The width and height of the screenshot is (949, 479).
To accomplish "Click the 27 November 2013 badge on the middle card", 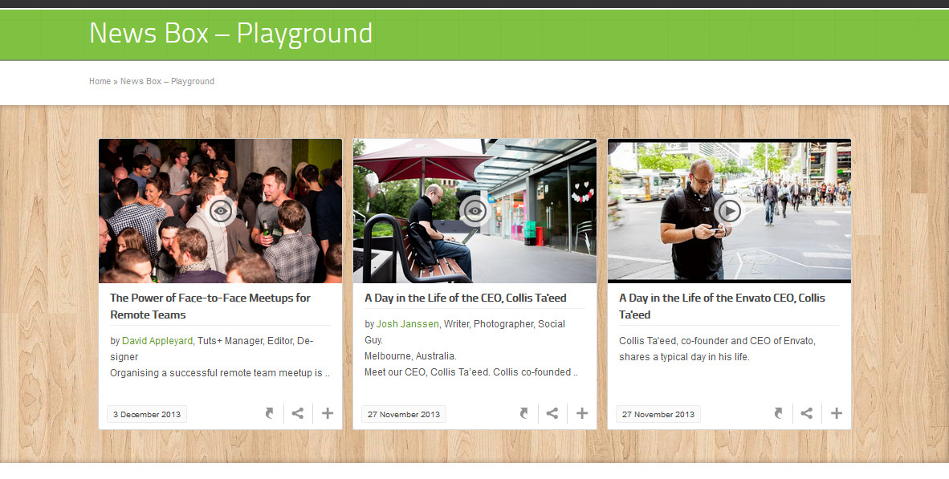I will pos(403,413).
